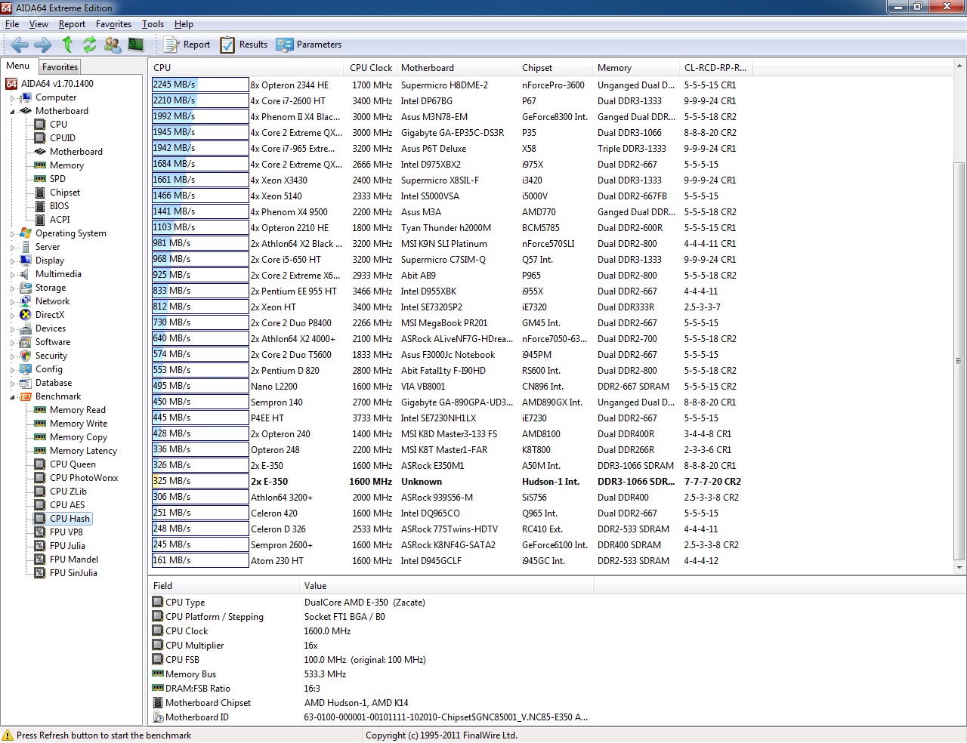Screen dimensions: 967x743
Task: Select Memory Latency benchmark
Action: [x=83, y=451]
